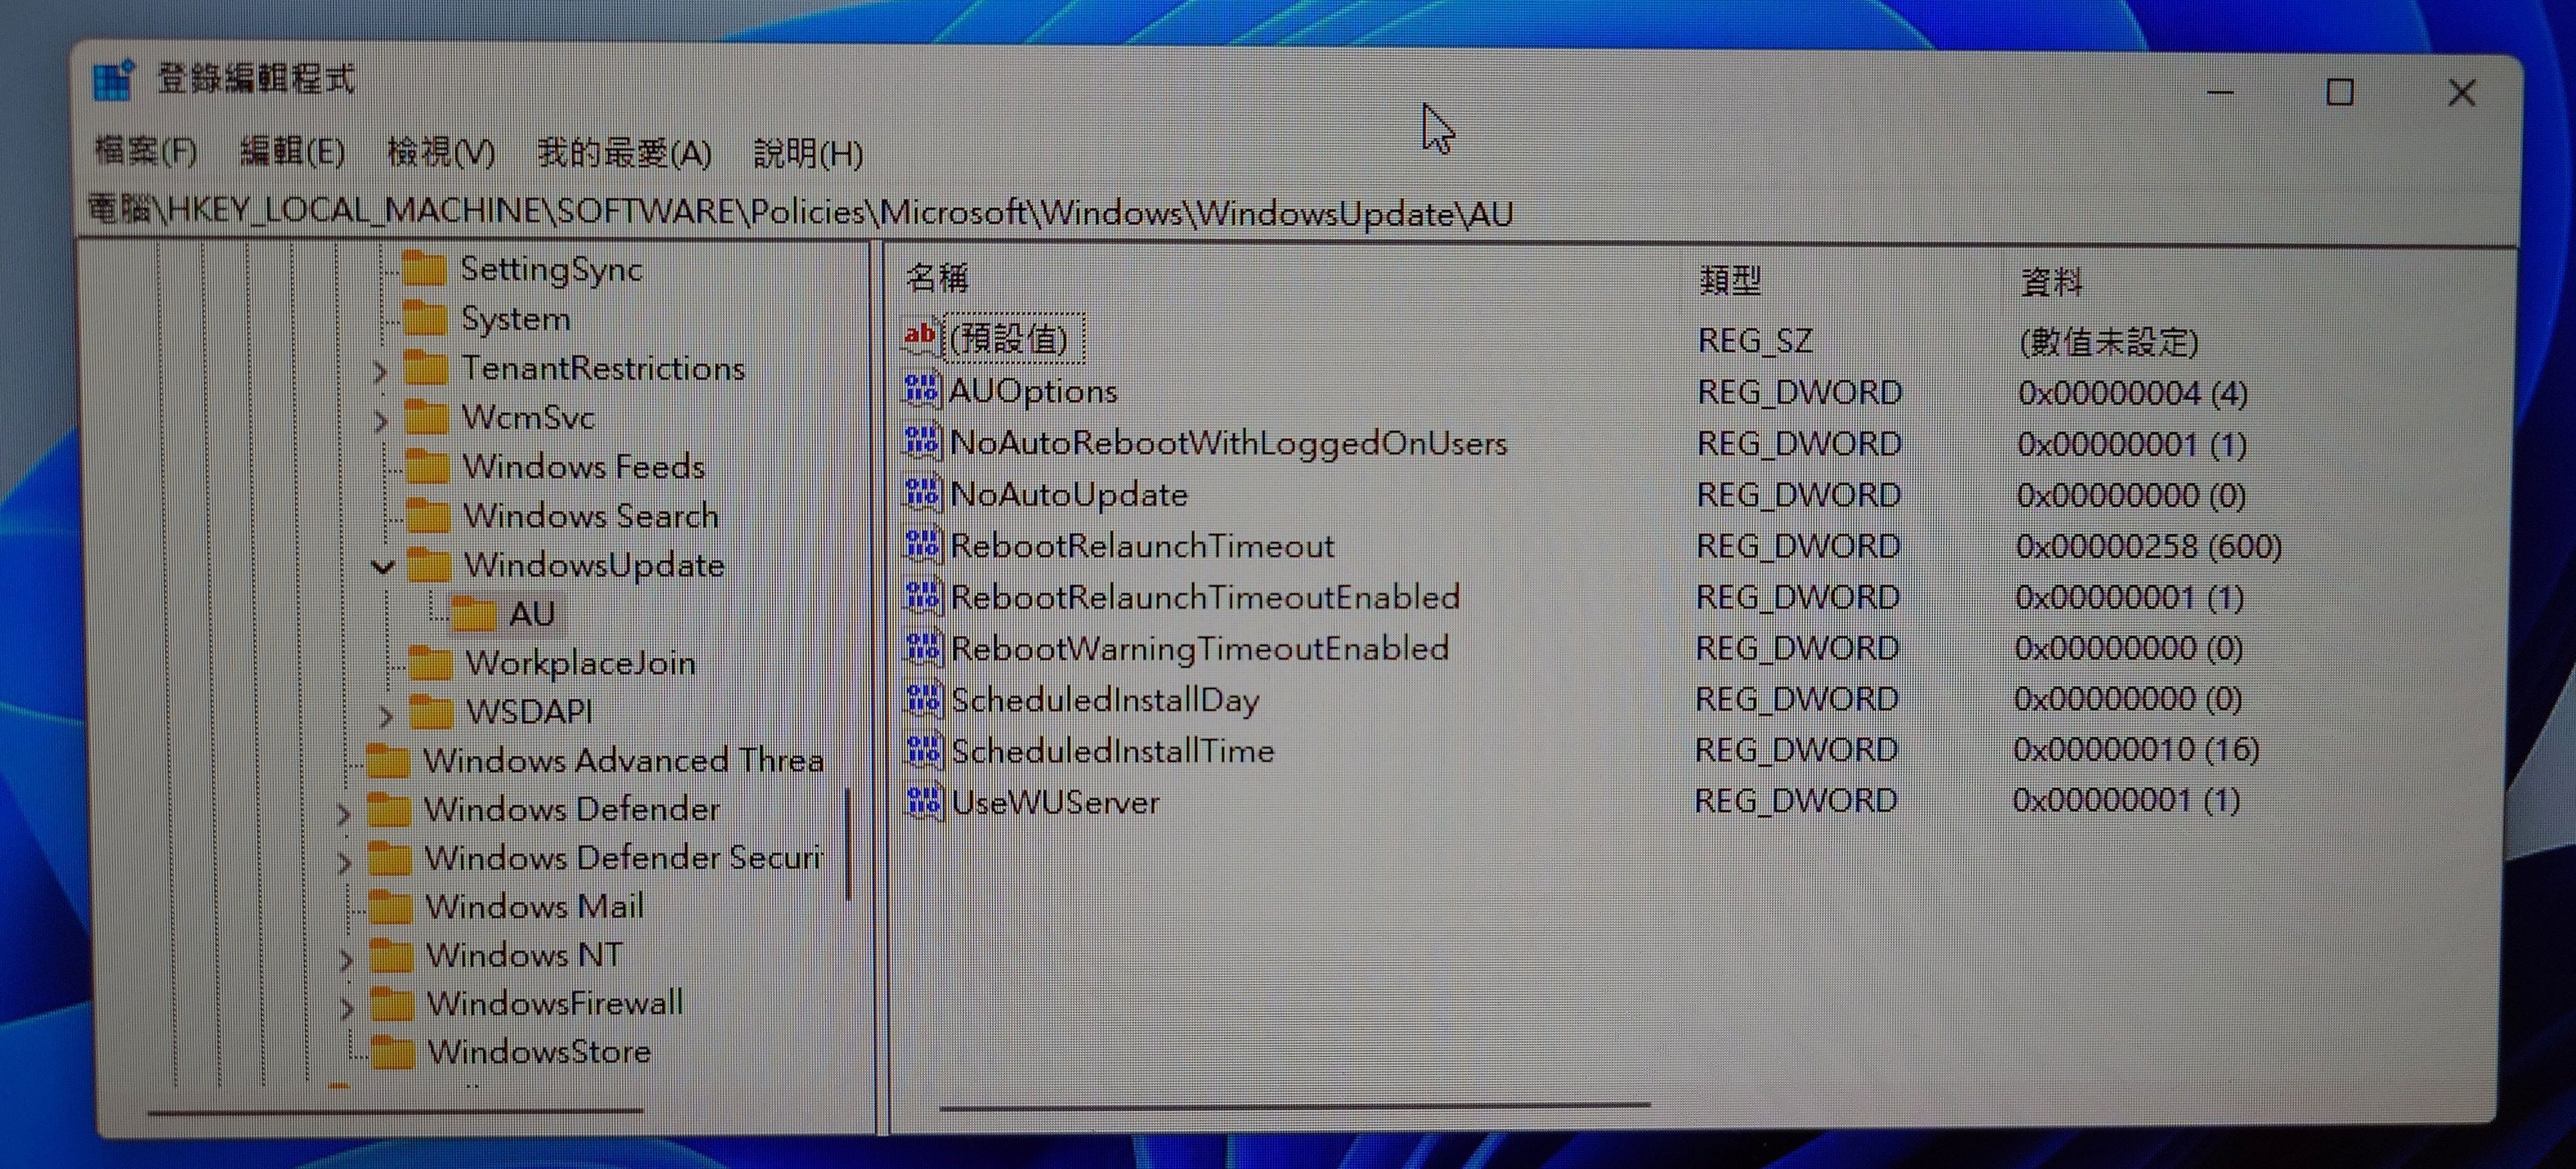The image size is (2576, 1169).
Task: Open the 說明(H) menu
Action: (809, 155)
